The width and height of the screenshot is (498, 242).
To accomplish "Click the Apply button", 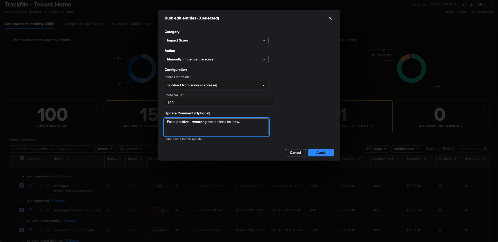I will 321,153.
